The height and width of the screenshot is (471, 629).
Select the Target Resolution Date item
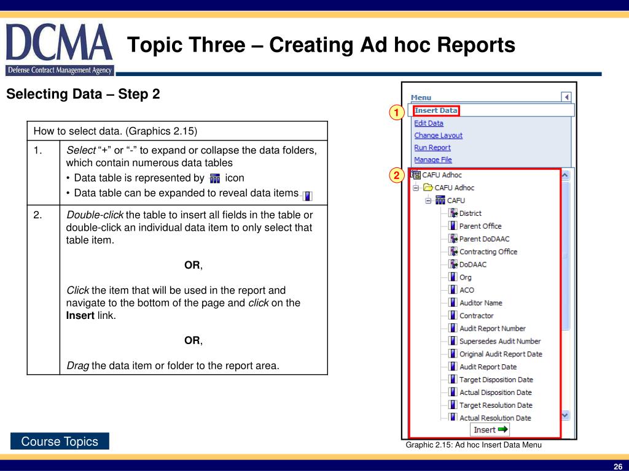tap(496, 406)
